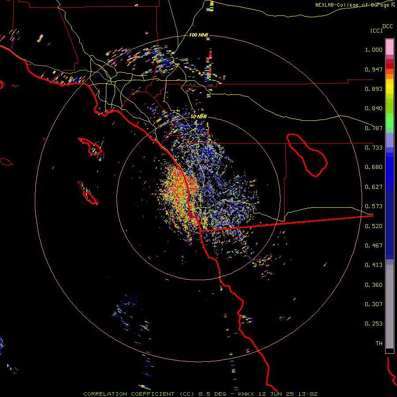
Task: Select the 0.307 scale value
Action: coord(374,304)
